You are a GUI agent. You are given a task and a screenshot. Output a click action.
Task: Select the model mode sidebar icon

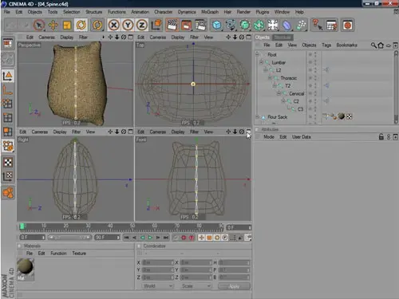pos(7,77)
